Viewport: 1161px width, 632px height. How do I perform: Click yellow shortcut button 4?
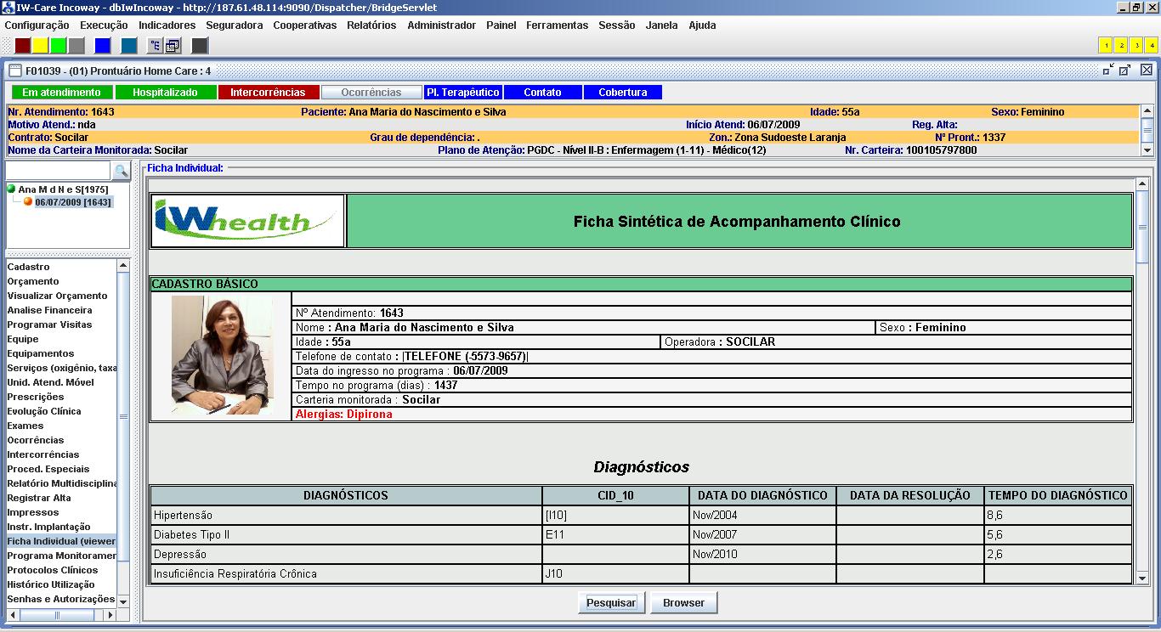[x=1152, y=46]
